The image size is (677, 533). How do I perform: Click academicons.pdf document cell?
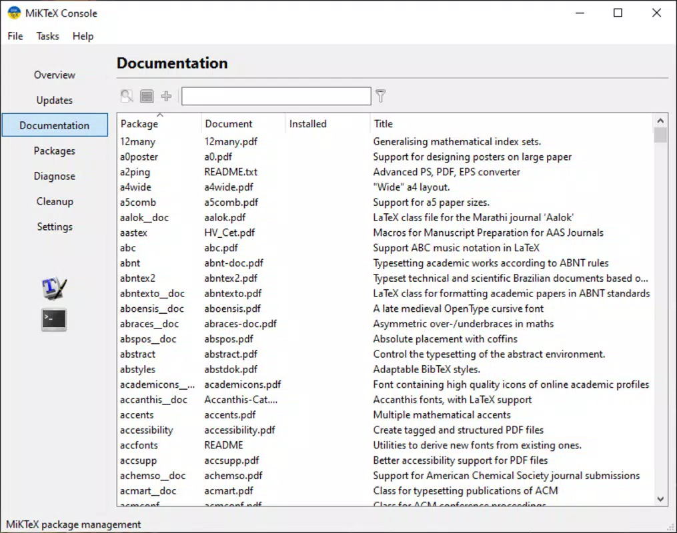point(243,384)
